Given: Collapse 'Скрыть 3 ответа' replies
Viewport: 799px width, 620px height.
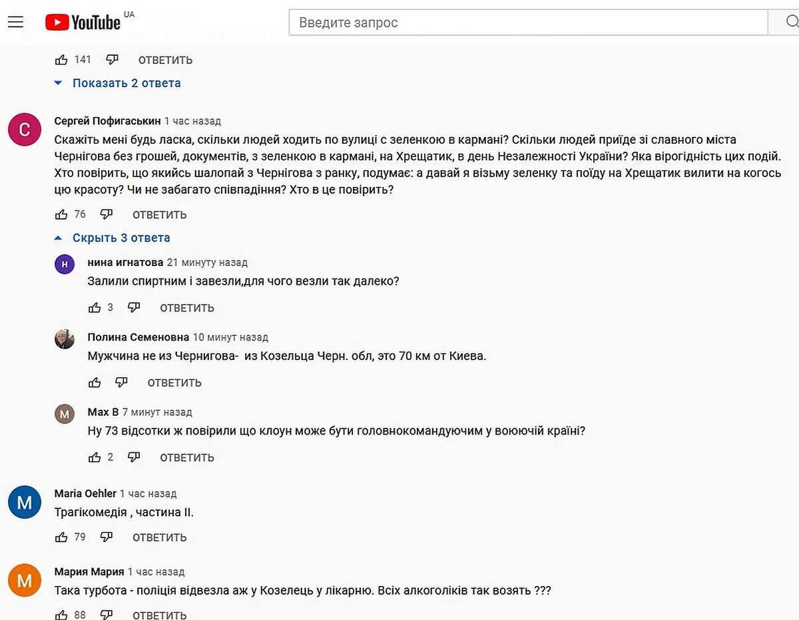Looking at the screenshot, I should [x=121, y=238].
